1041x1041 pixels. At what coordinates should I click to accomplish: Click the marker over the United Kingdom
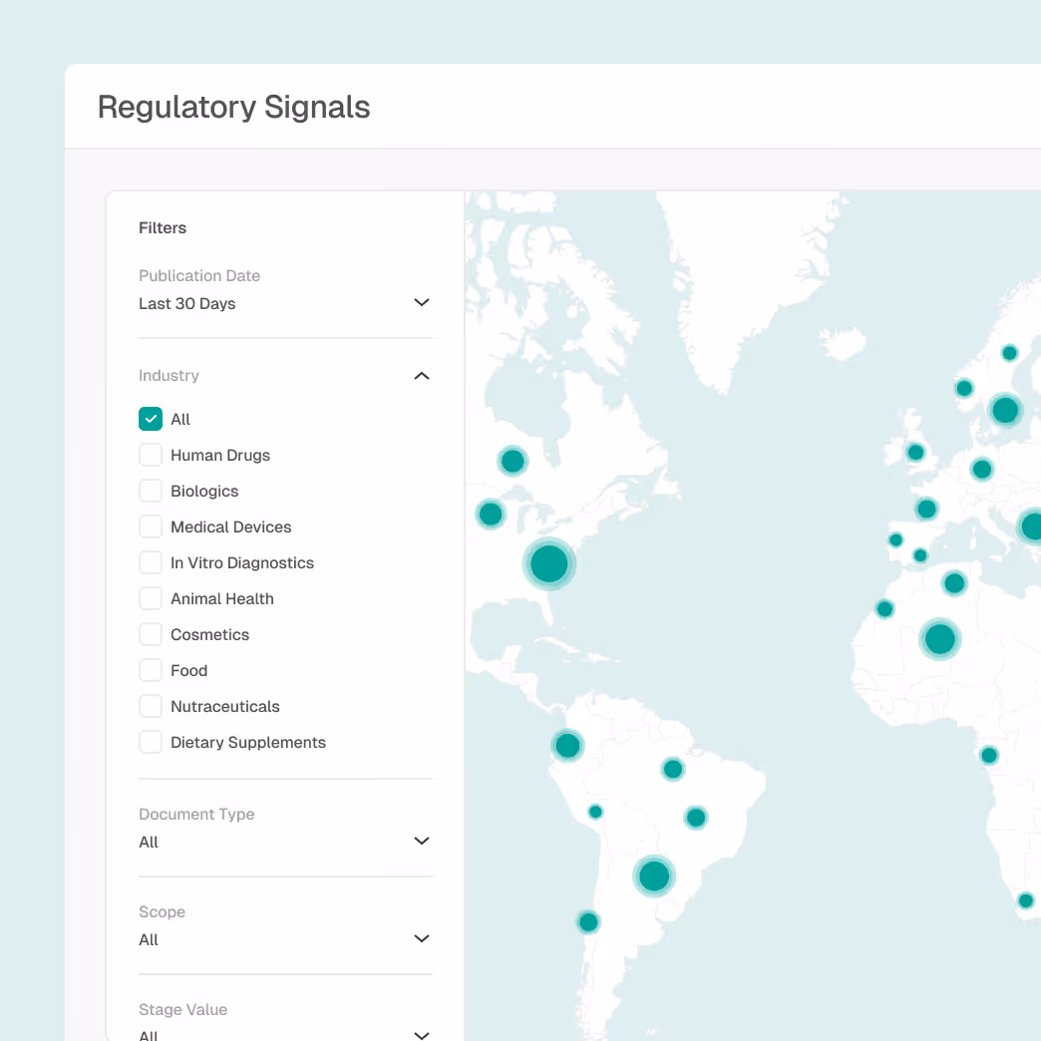(x=914, y=452)
